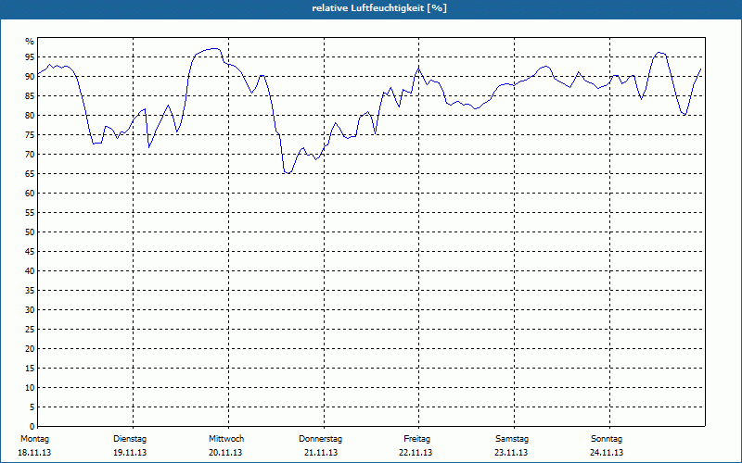
Task: Click the date '18.11.13'
Action: 34,453
